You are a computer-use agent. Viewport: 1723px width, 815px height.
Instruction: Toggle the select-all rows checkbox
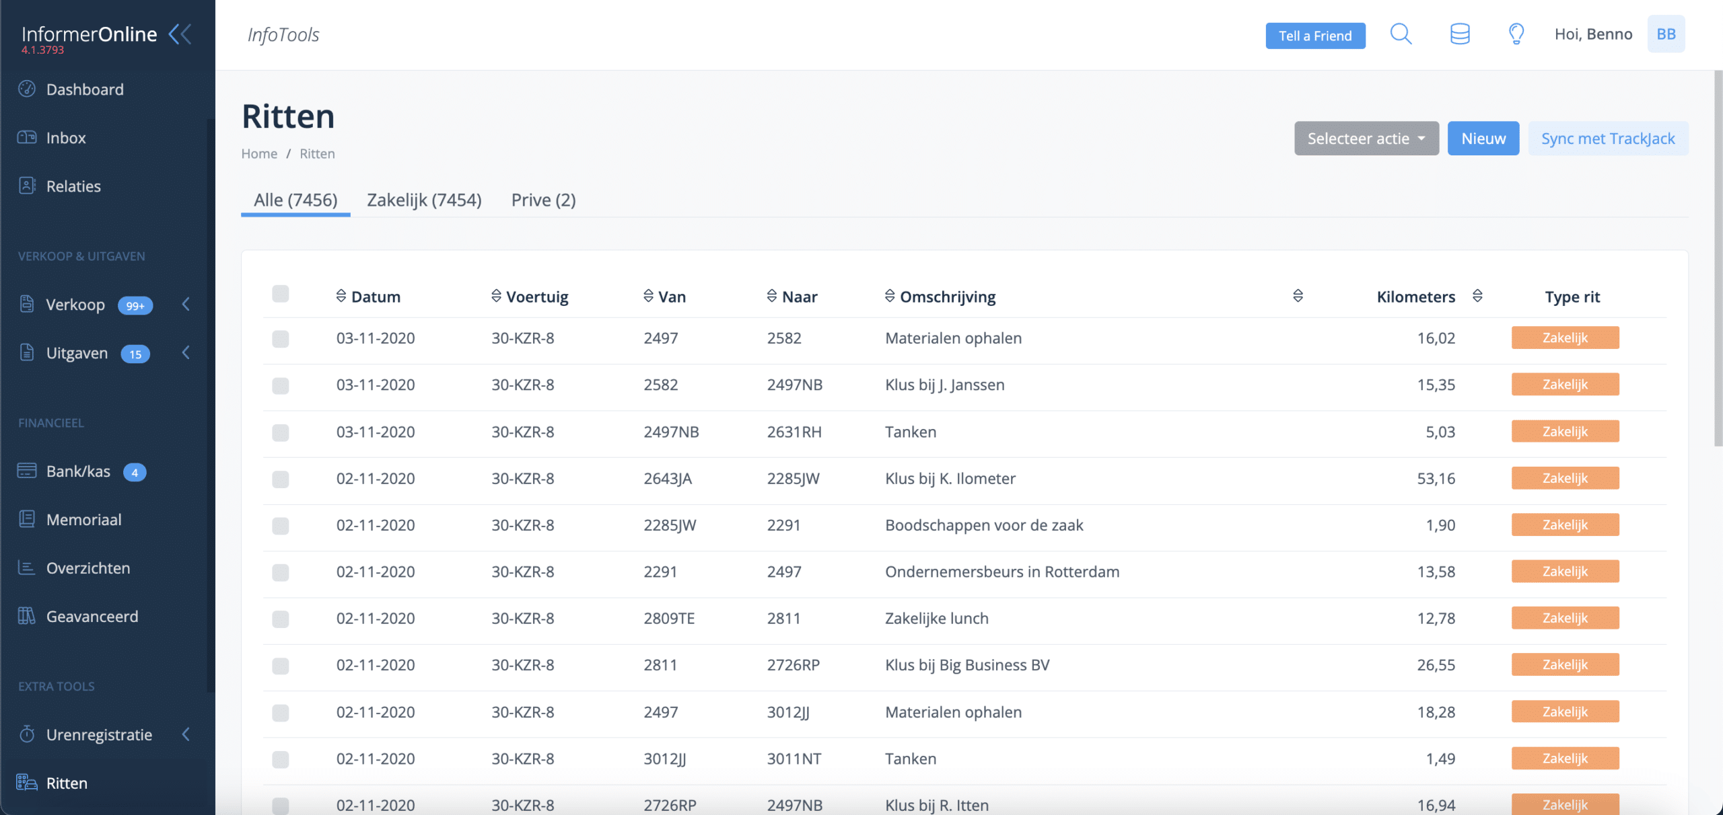pyautogui.click(x=281, y=294)
